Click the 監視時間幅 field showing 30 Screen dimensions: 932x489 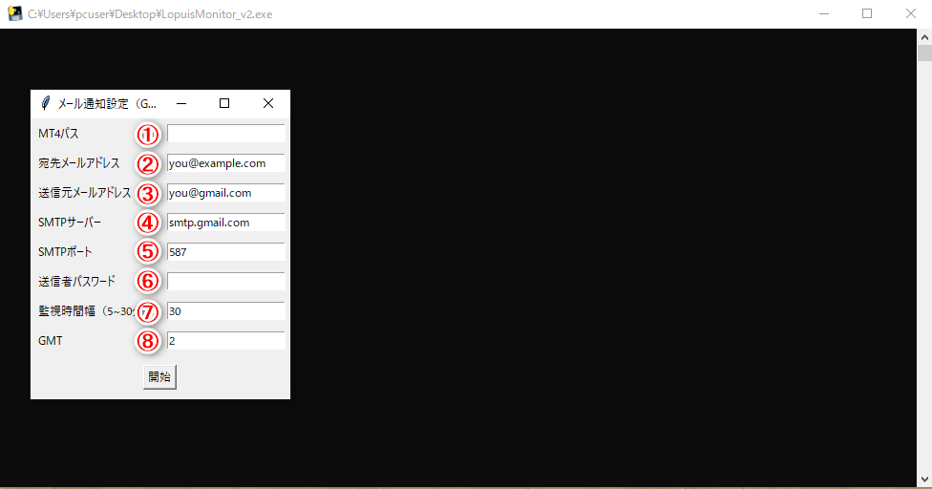click(225, 311)
